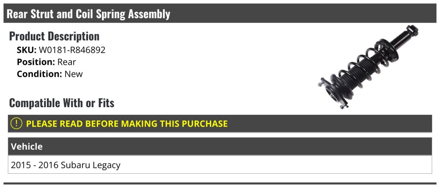This screenshot has width=440, height=188.
Task: Open the Please Read Before Making This Purchase notice
Action: 126,124
